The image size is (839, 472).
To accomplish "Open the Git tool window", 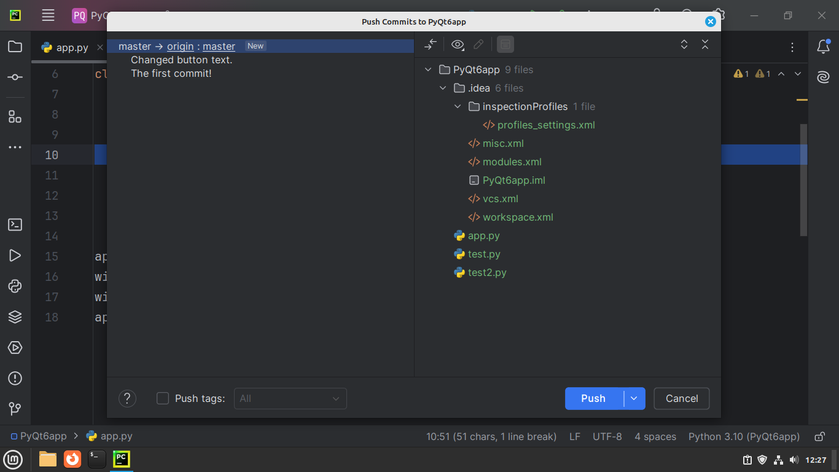I will point(15,409).
